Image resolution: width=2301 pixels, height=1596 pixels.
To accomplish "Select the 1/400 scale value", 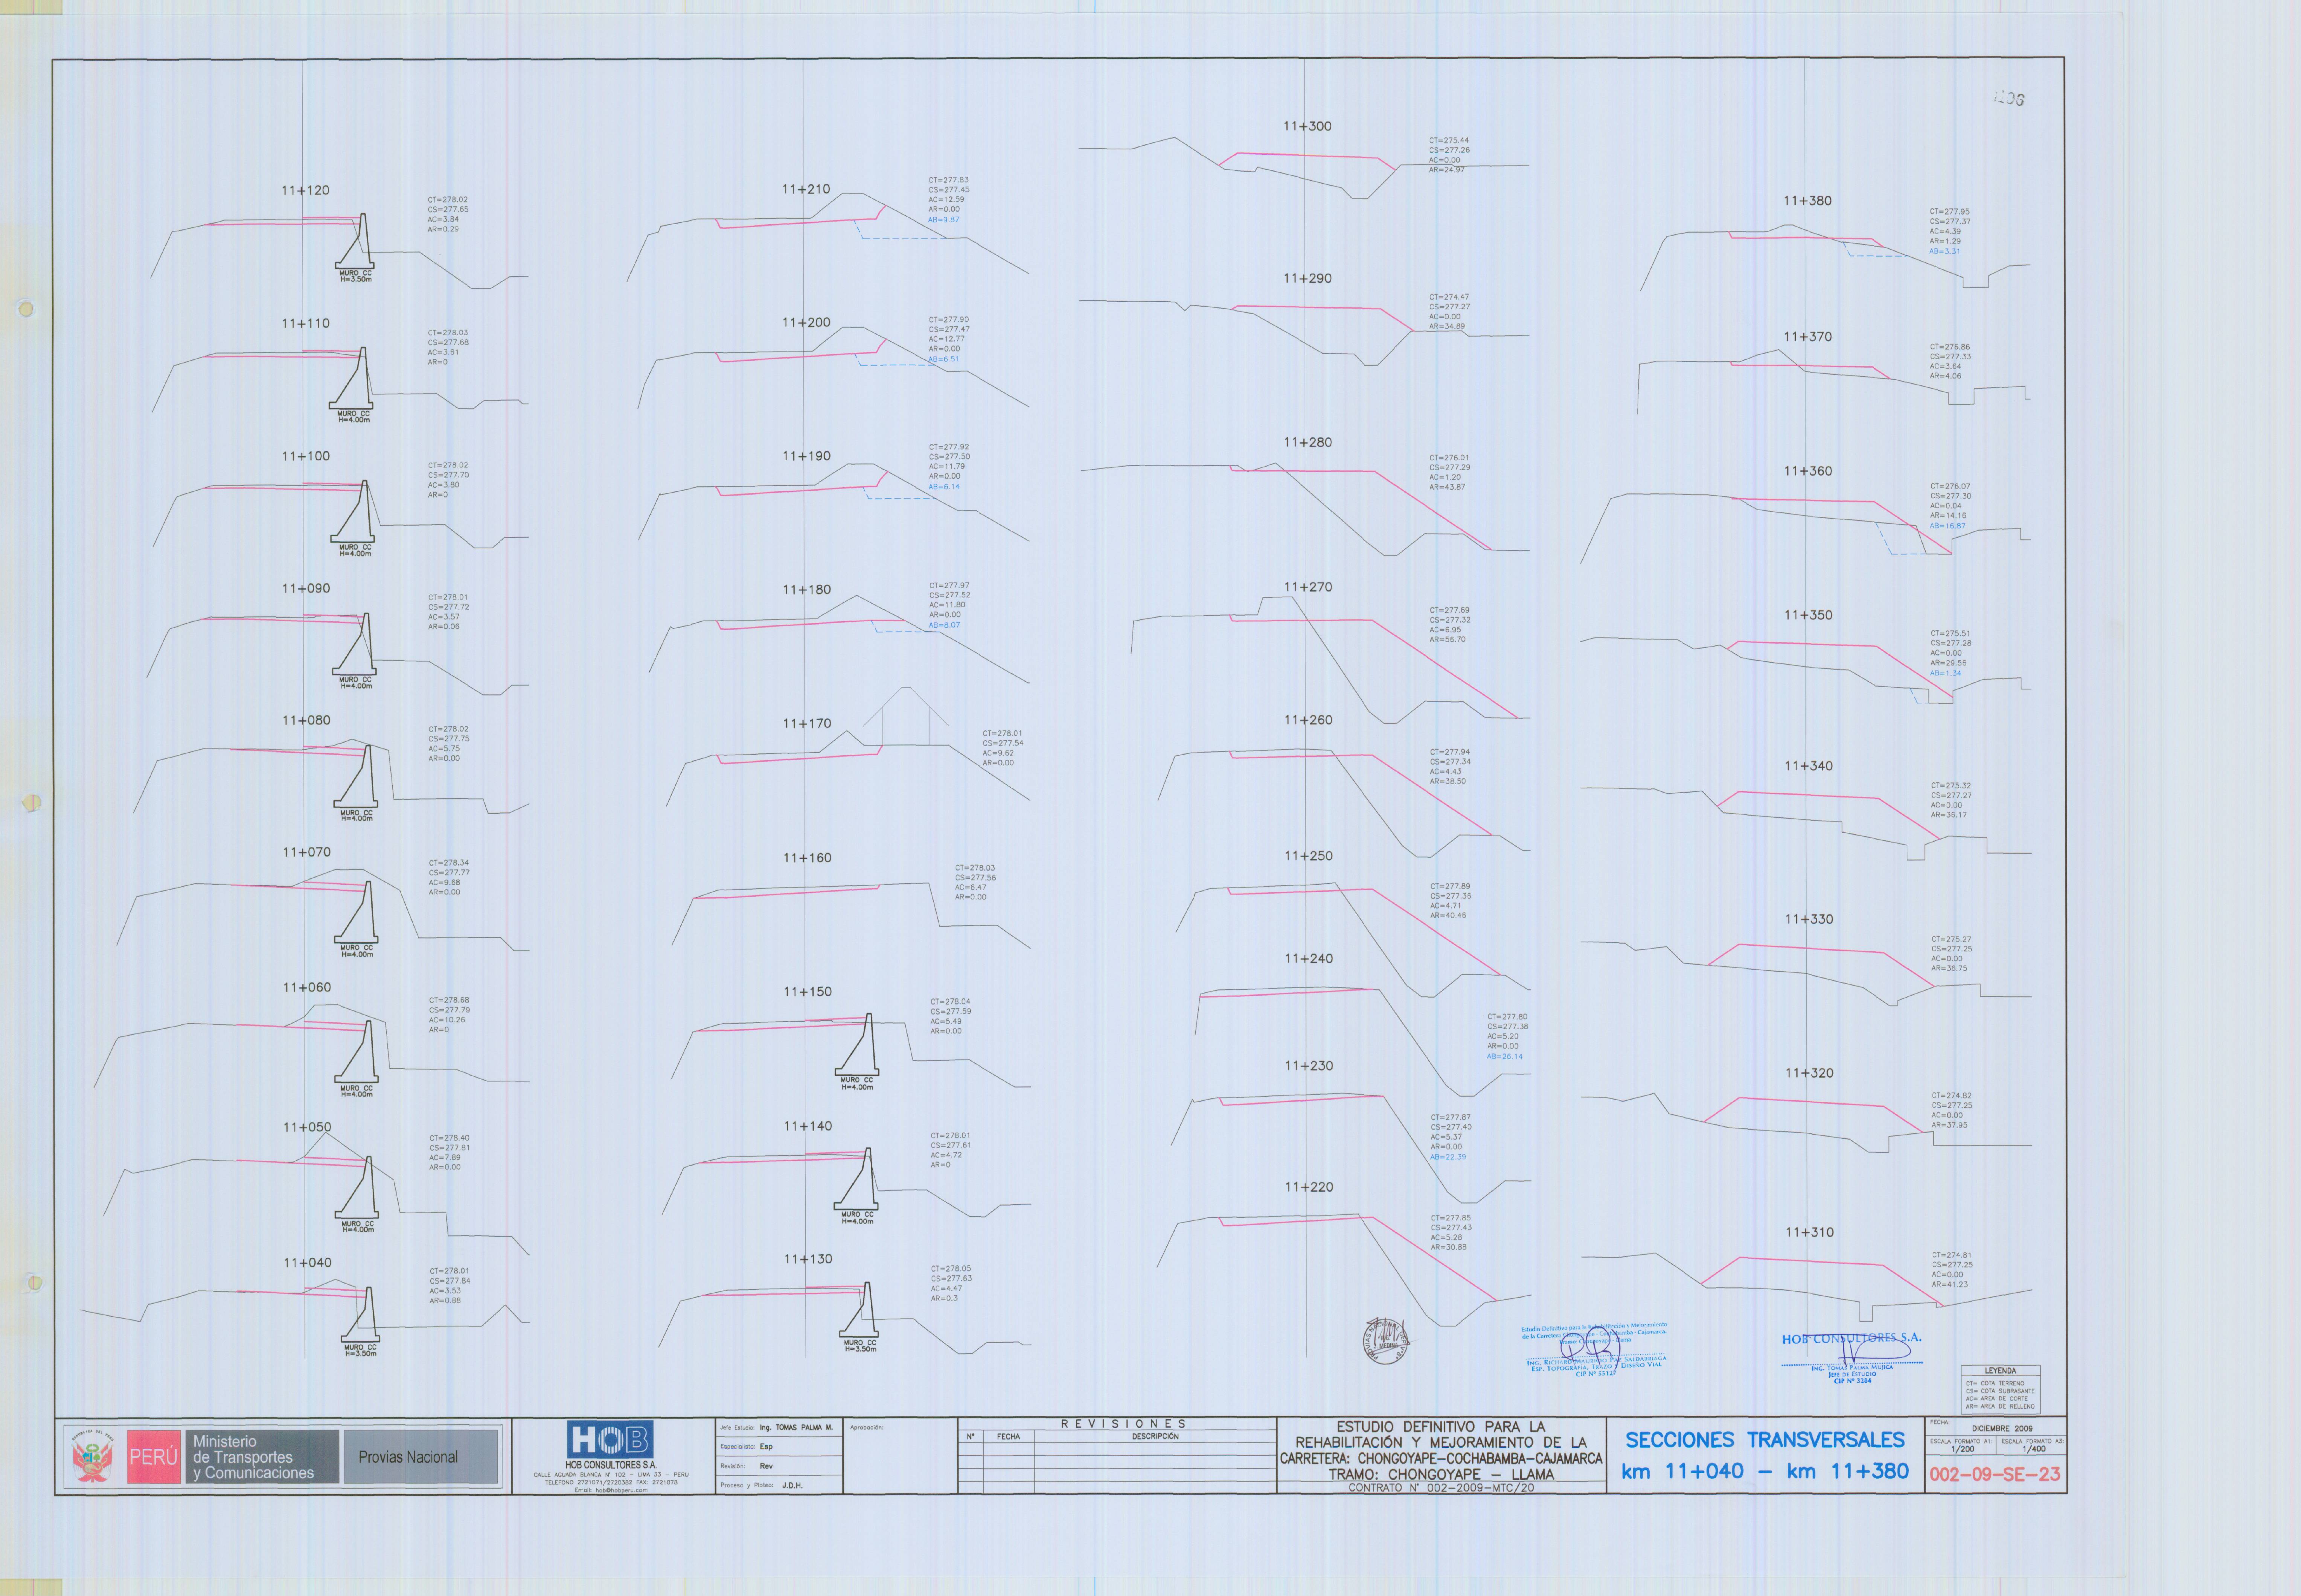I will tap(2033, 1449).
